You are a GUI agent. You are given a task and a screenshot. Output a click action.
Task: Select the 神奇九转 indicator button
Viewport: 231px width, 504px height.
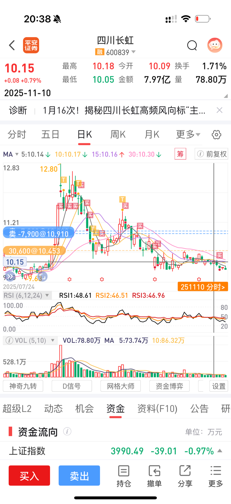23,386
